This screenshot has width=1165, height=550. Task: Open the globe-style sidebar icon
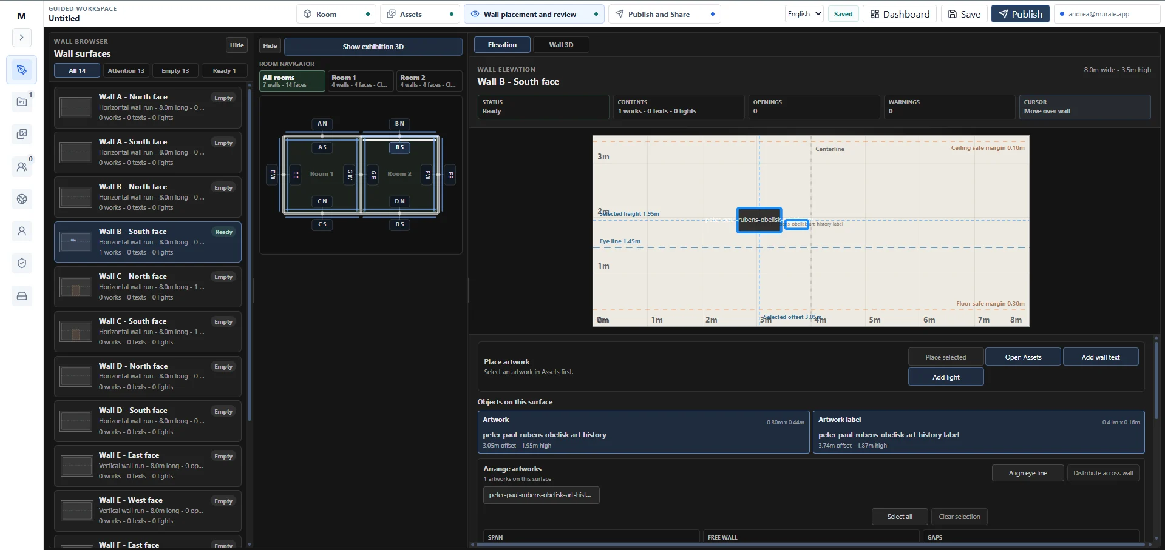[x=22, y=199]
